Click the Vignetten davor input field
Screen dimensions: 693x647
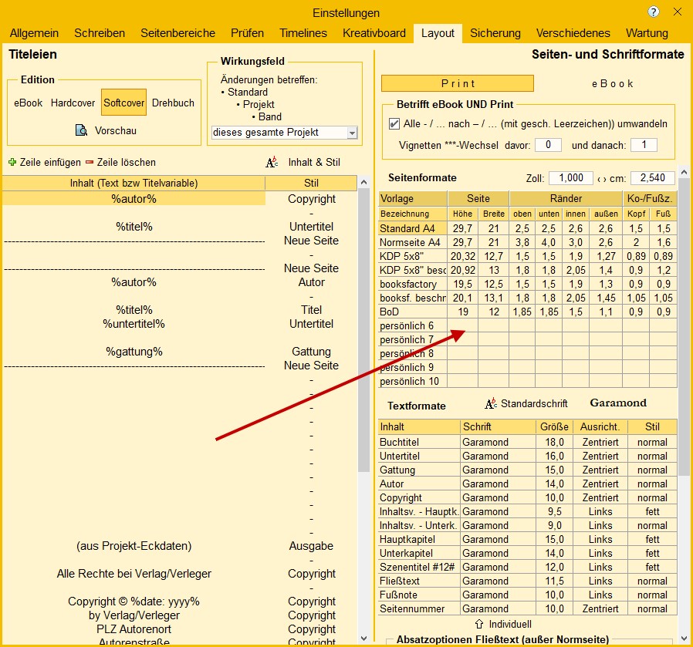548,145
